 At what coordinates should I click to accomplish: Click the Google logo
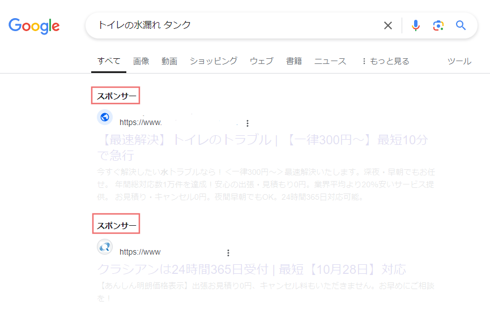click(34, 26)
